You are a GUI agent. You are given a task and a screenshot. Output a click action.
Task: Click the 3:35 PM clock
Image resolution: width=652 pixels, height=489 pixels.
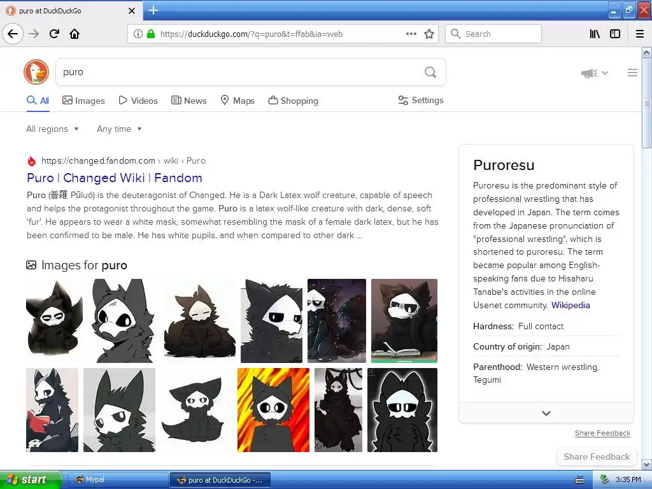[x=628, y=479]
